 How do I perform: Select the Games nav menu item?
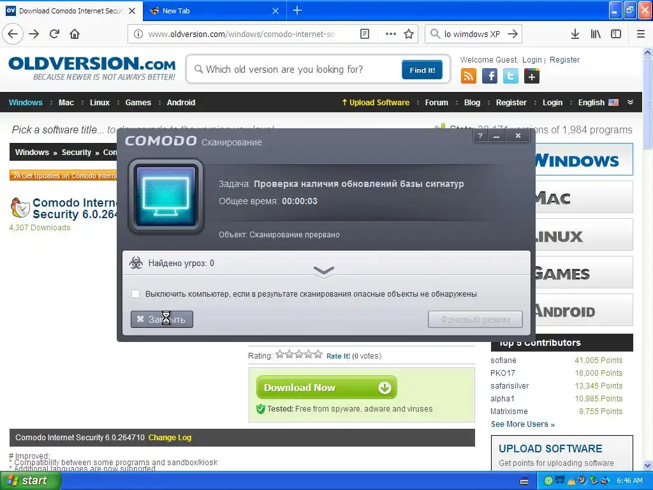tap(138, 103)
